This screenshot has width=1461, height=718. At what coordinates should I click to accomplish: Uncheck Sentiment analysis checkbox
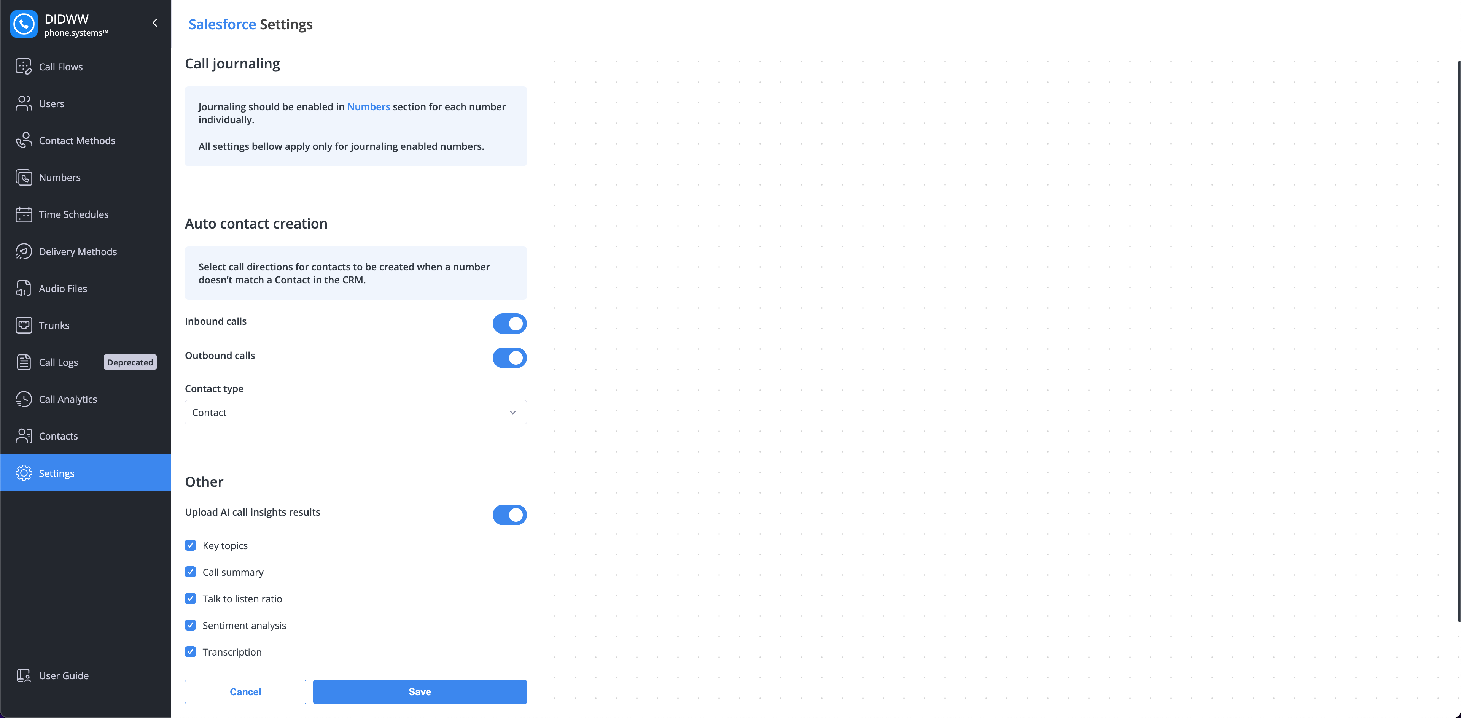tap(191, 625)
